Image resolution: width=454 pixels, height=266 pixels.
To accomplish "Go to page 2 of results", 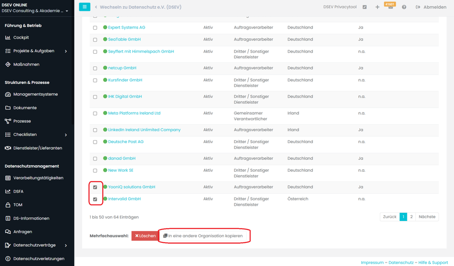I will pos(411,217).
